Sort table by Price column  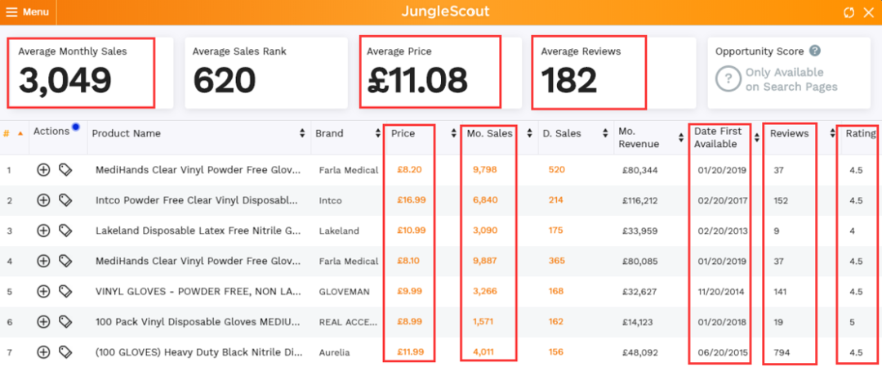[x=403, y=133]
